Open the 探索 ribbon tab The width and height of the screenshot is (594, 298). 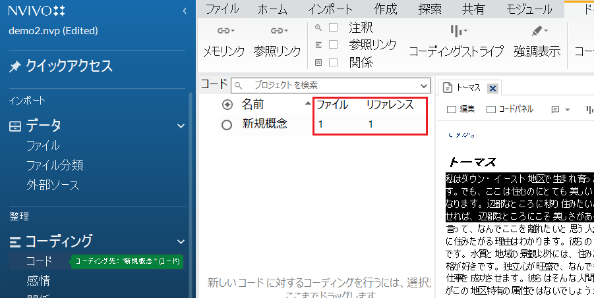tap(430, 9)
